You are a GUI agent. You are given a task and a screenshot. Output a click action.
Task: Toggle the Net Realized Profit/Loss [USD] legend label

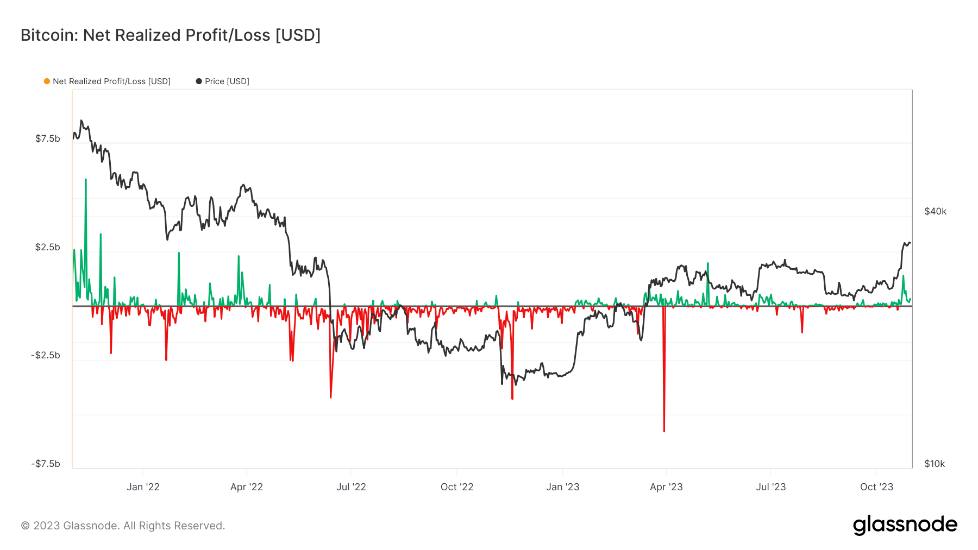[x=111, y=81]
